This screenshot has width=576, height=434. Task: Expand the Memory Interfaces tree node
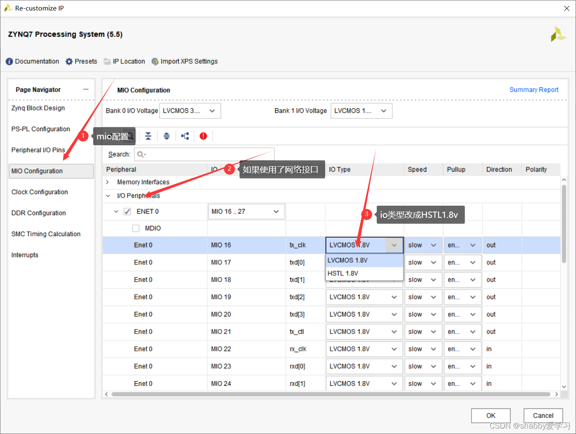107,182
